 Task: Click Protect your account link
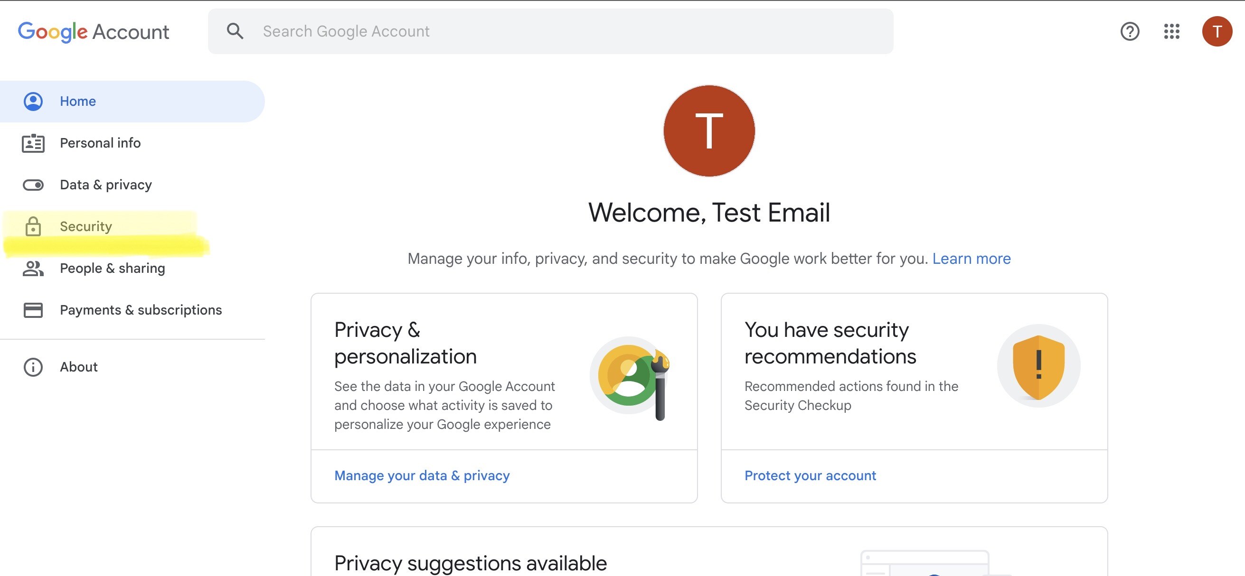click(810, 475)
